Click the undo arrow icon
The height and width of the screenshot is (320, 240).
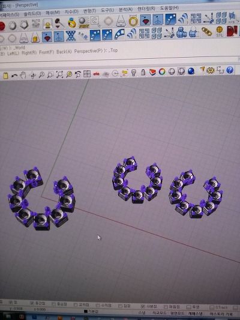pos(14,76)
